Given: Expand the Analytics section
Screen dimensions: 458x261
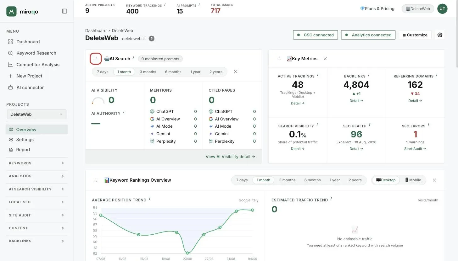Looking at the screenshot, I should pos(37,176).
